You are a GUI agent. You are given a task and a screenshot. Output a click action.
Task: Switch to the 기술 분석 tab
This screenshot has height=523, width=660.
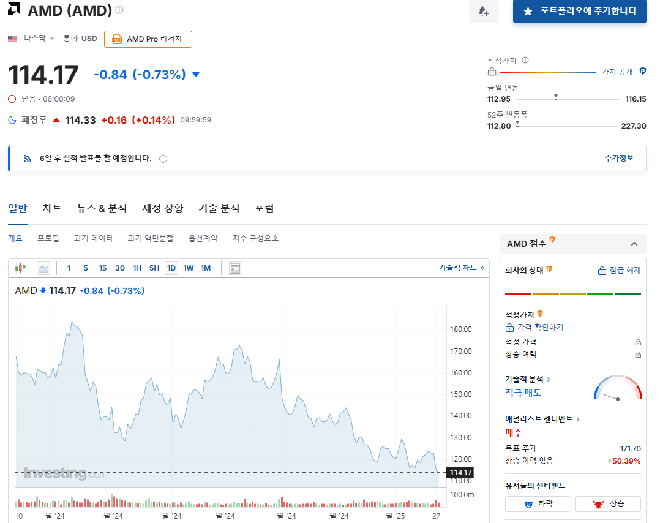coord(219,208)
